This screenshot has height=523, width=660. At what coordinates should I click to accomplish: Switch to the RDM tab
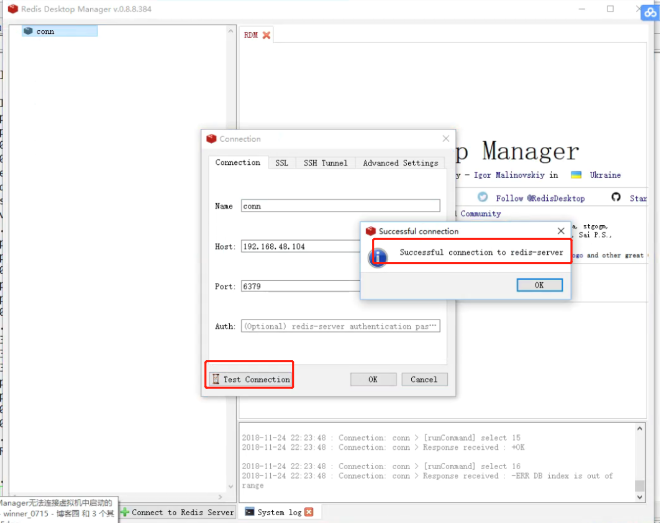tap(251, 35)
